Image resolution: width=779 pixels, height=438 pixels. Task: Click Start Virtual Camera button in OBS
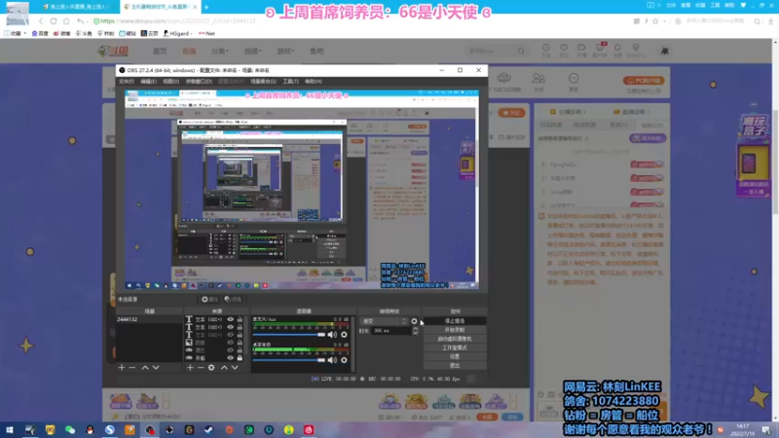click(455, 339)
